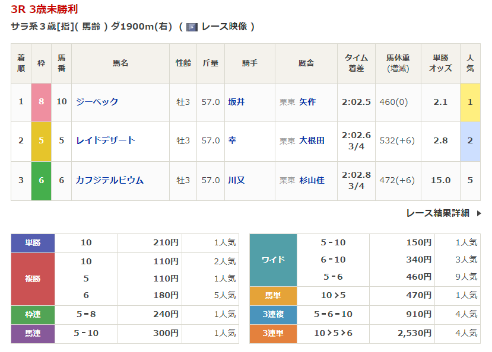
Task: Click the 単勝 payout label
Action: coord(33,243)
